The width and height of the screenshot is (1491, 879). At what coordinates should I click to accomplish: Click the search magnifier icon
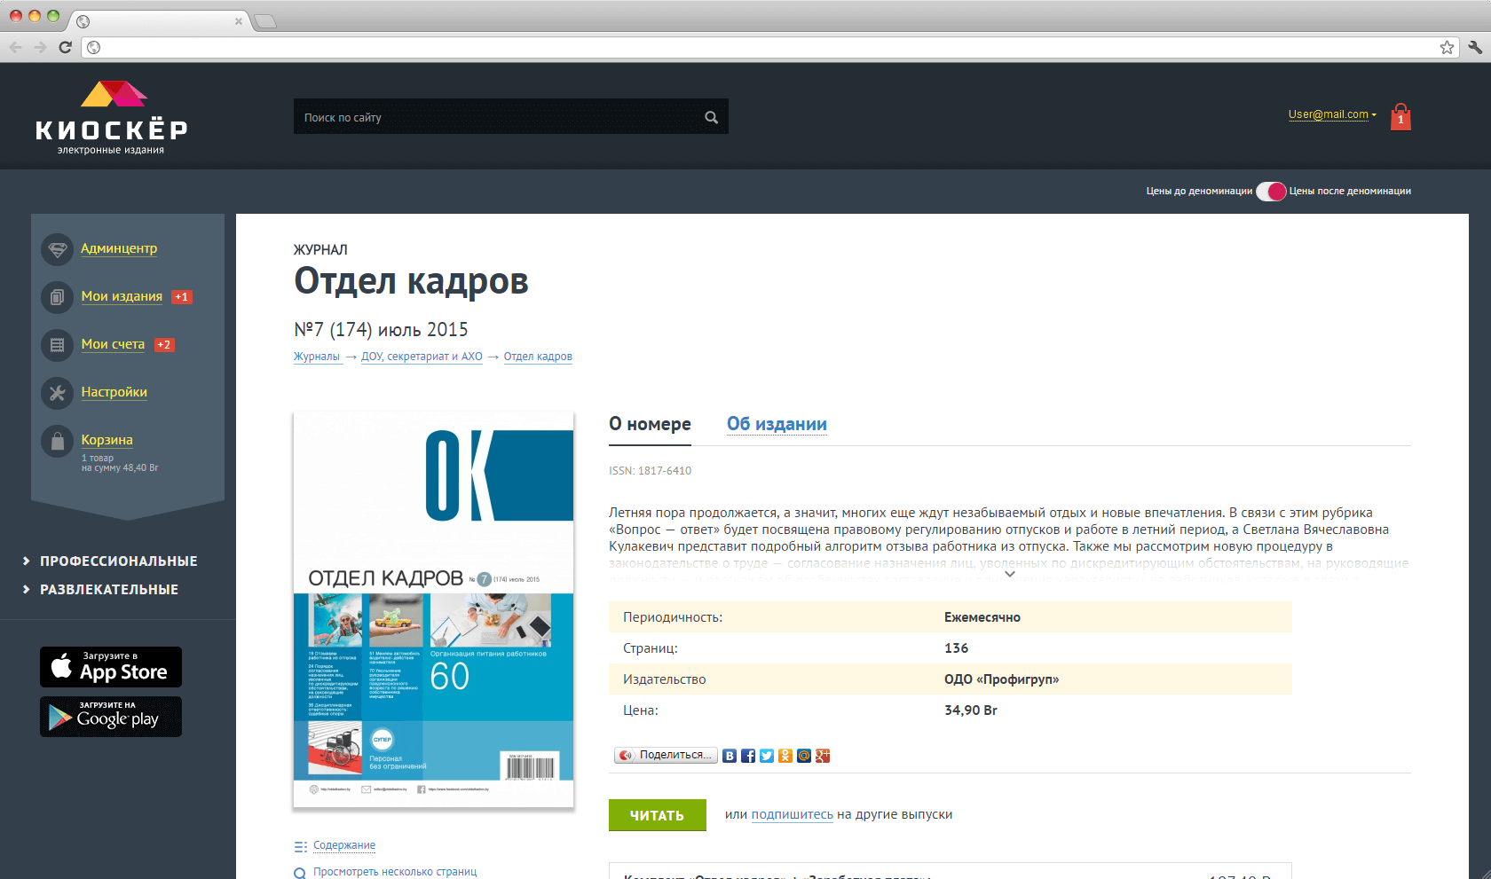pos(711,117)
